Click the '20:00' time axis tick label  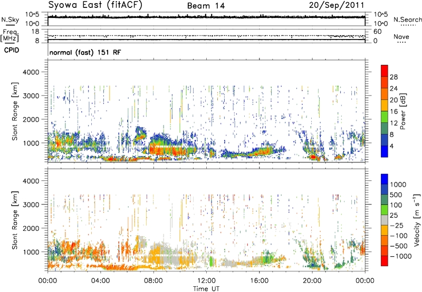point(312,281)
